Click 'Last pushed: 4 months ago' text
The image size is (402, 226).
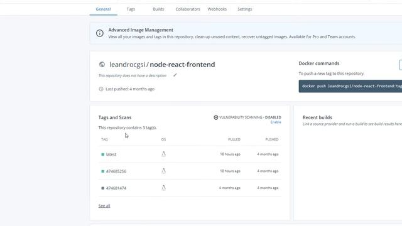(x=130, y=89)
